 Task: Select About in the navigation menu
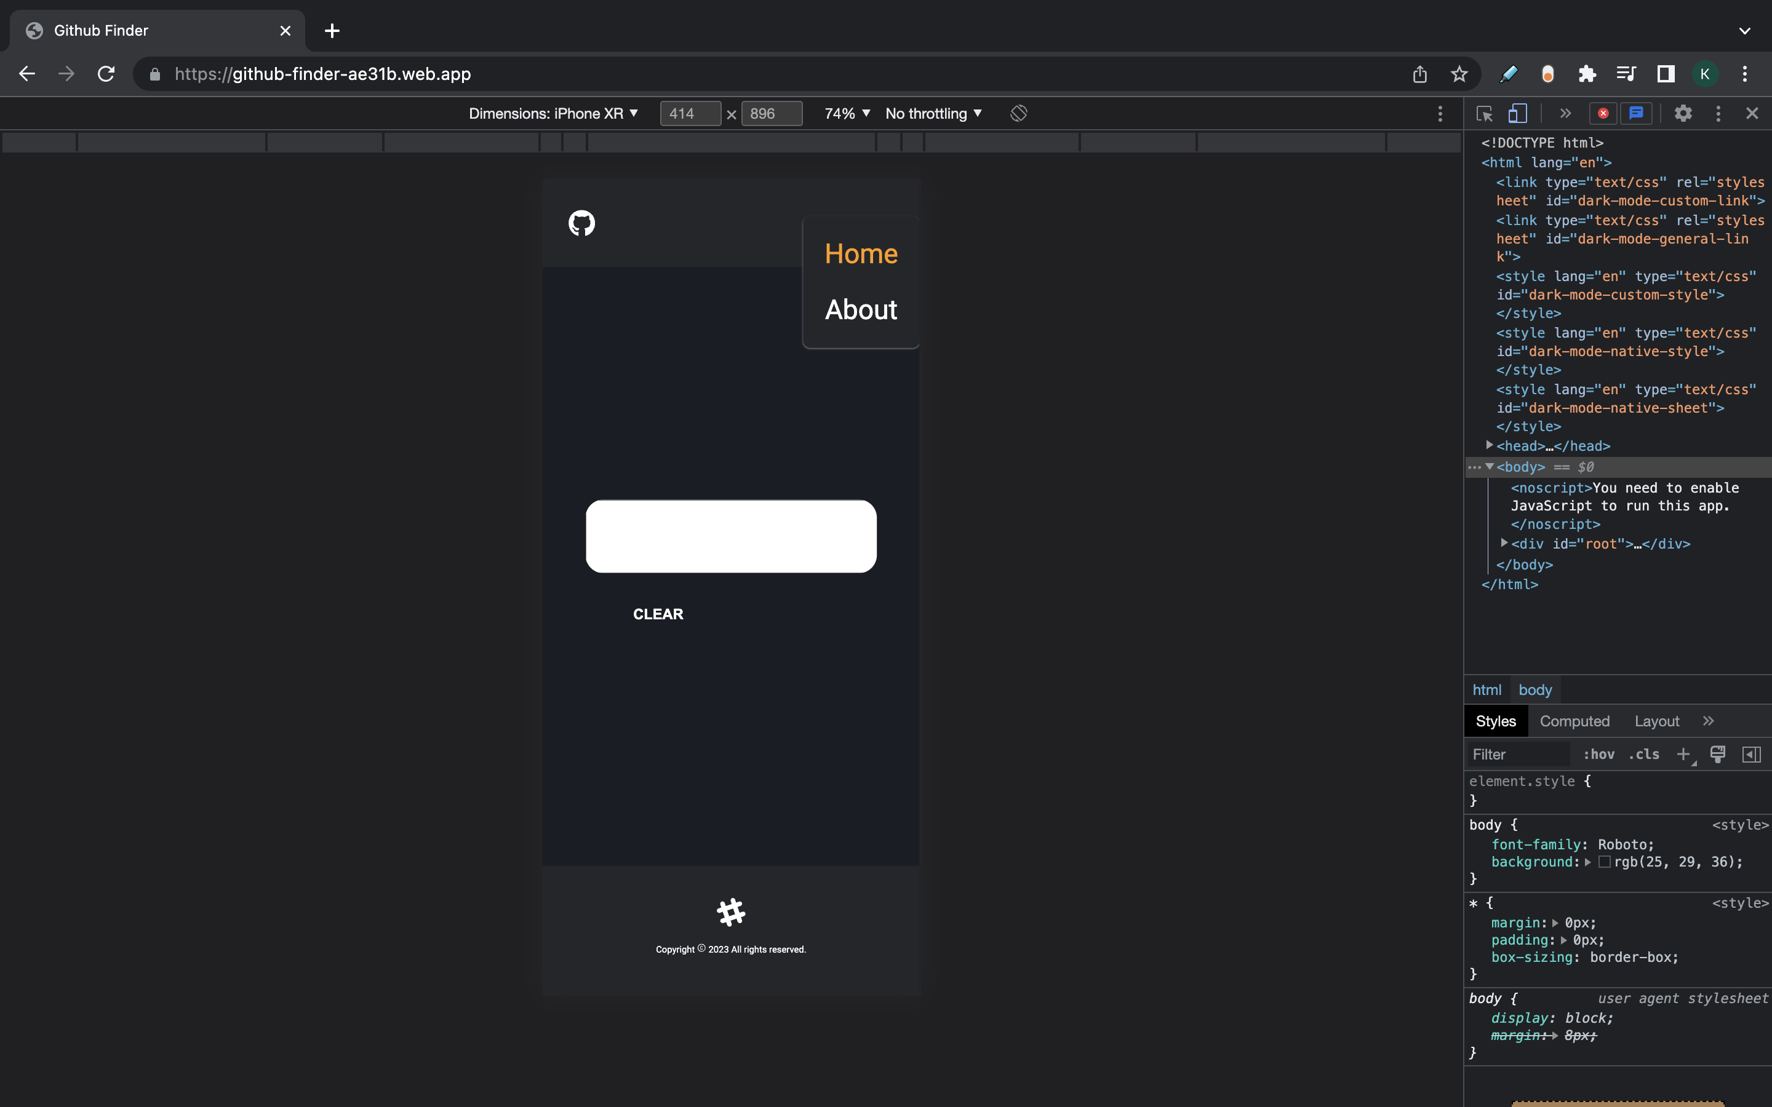[860, 310]
